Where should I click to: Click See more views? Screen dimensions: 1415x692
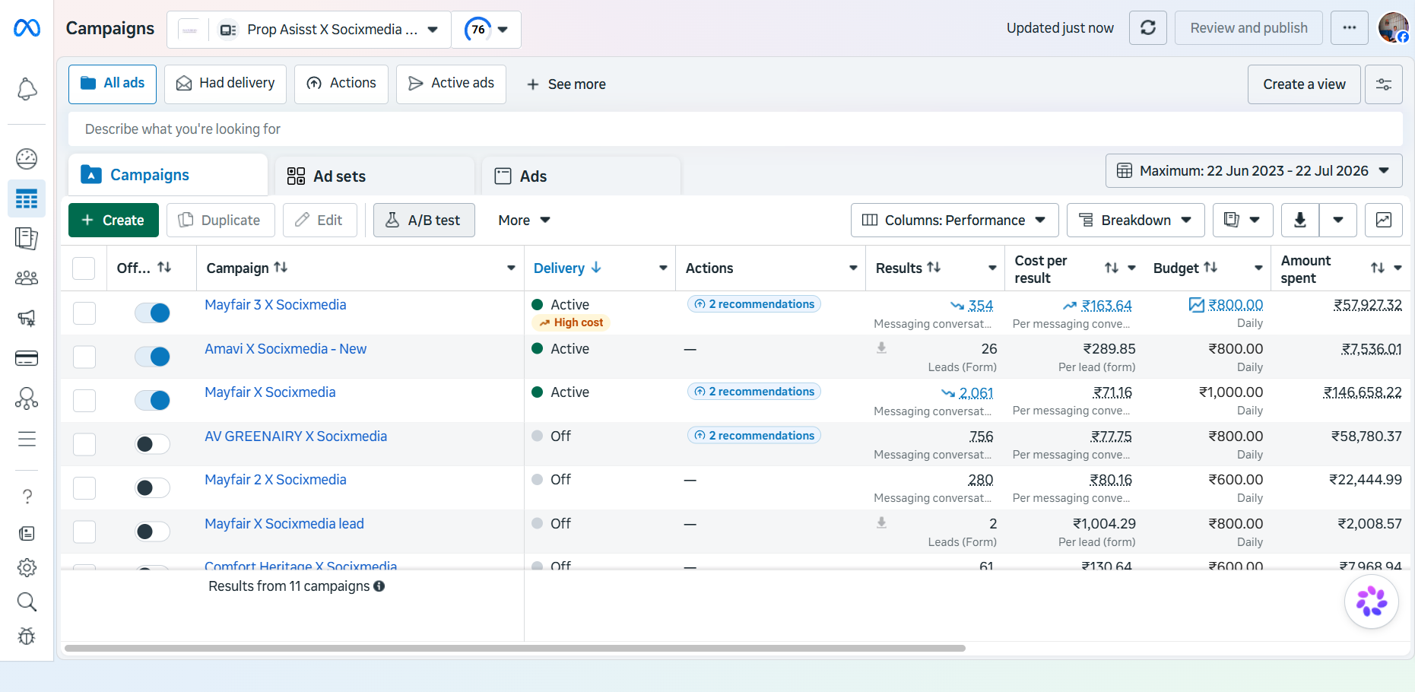[x=566, y=84]
